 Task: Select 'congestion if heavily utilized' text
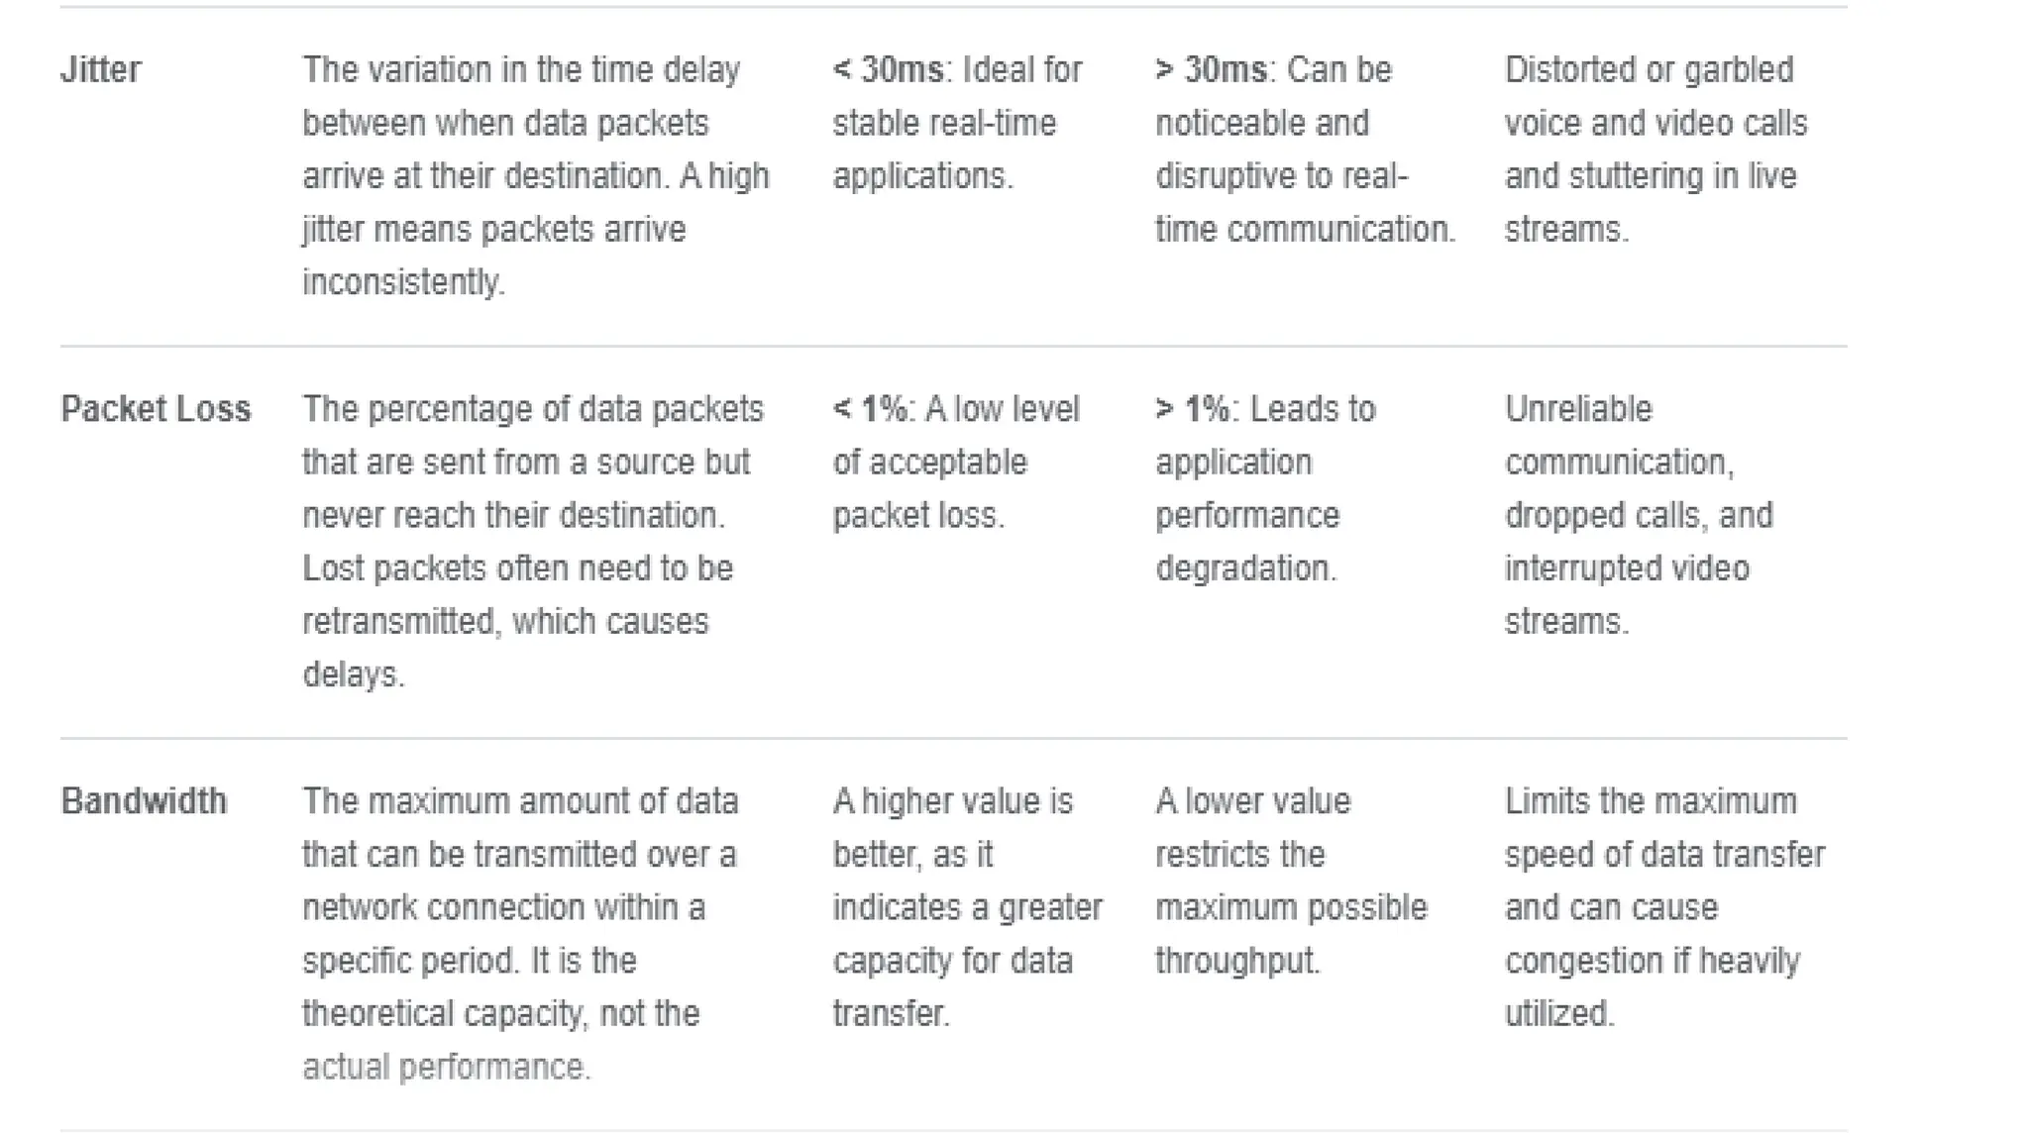pyautogui.click(x=1652, y=987)
